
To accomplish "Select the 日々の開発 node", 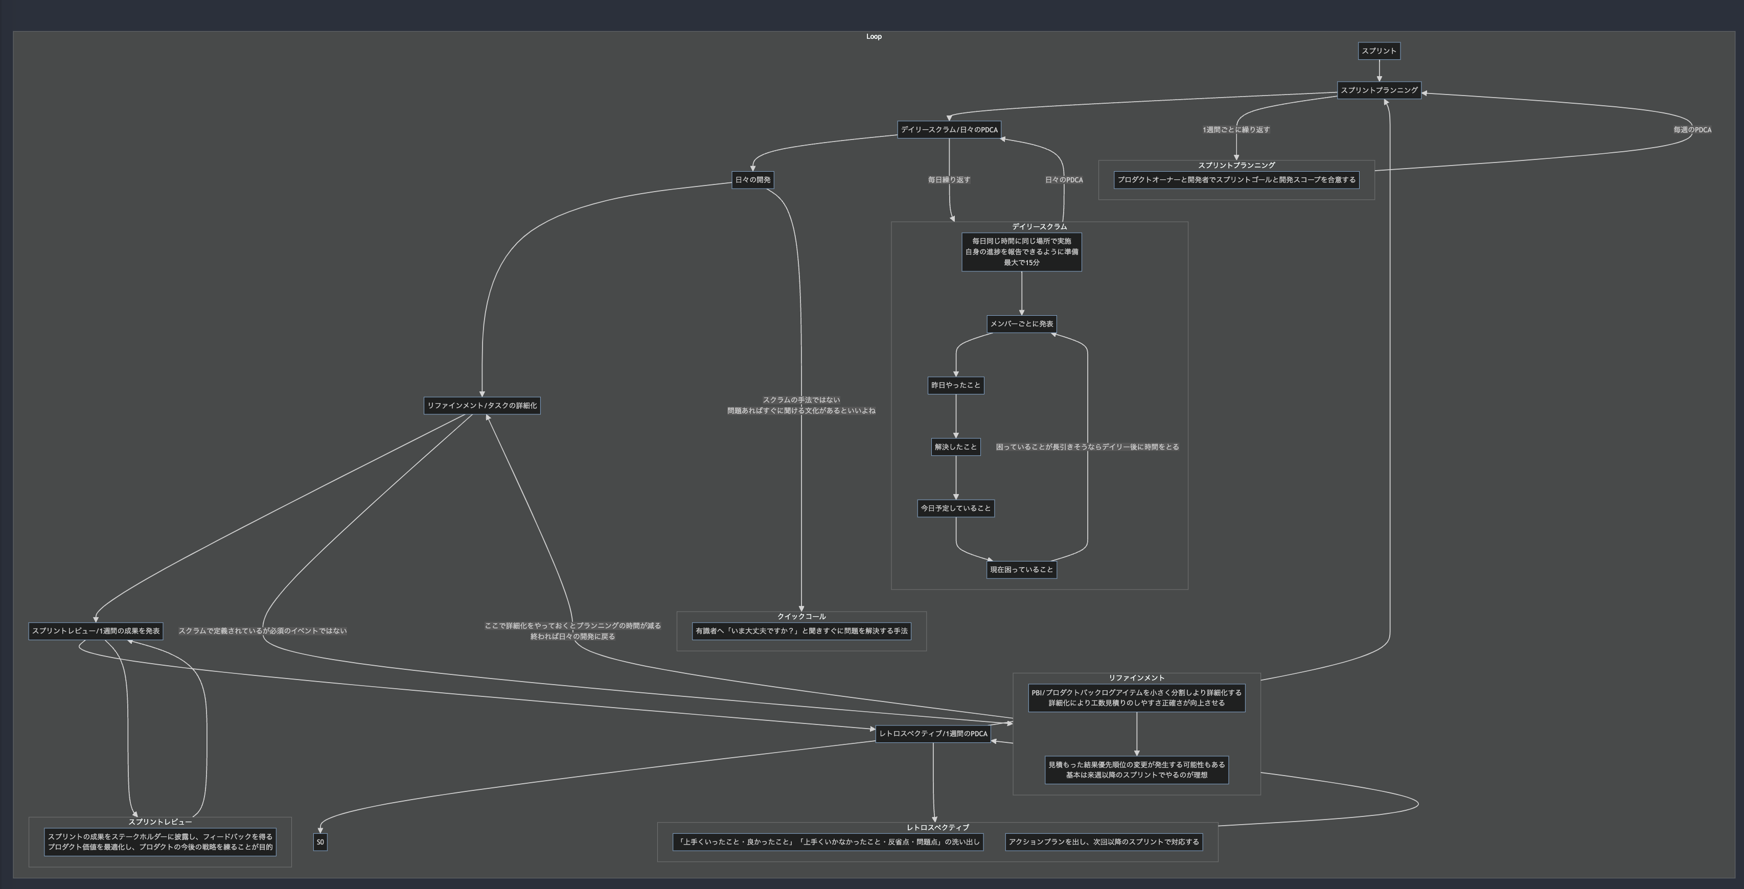I will point(752,179).
